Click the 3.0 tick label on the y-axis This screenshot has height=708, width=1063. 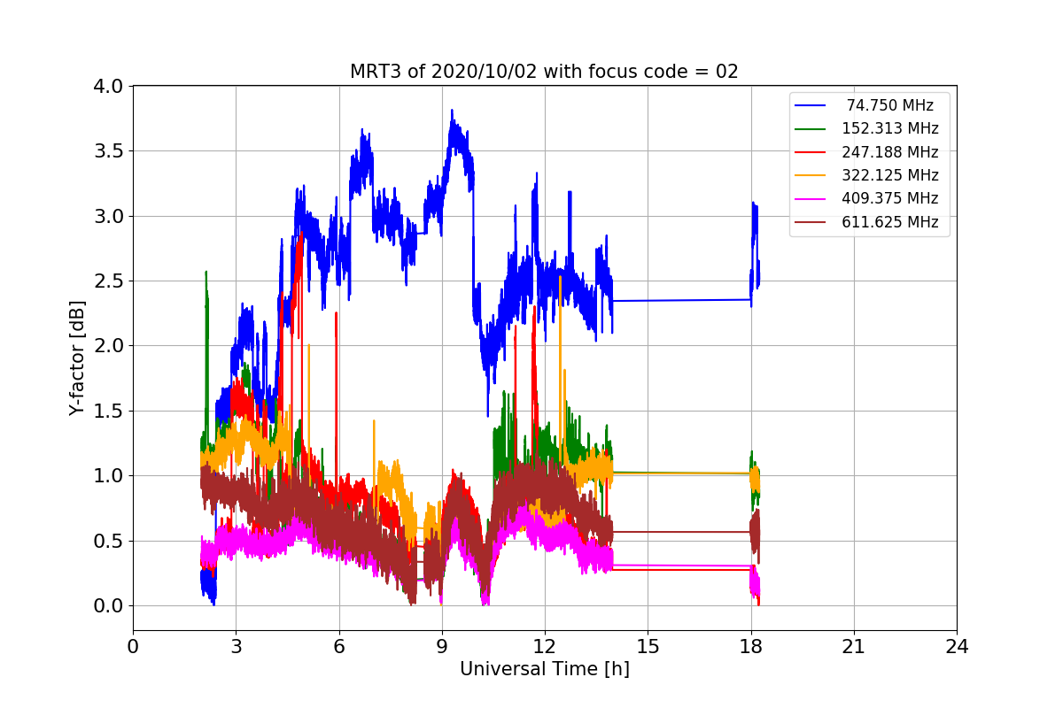pyautogui.click(x=108, y=216)
